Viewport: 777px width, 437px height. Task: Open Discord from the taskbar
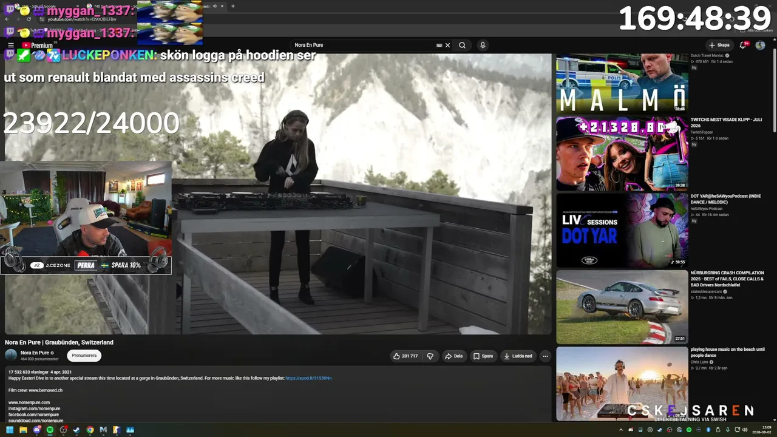click(36, 430)
